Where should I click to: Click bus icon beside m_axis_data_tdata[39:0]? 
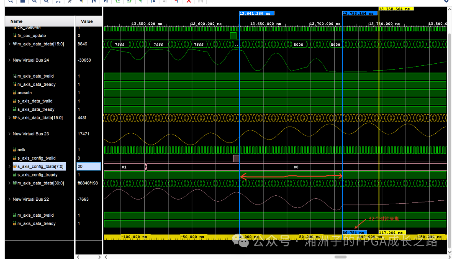[x=15, y=183]
